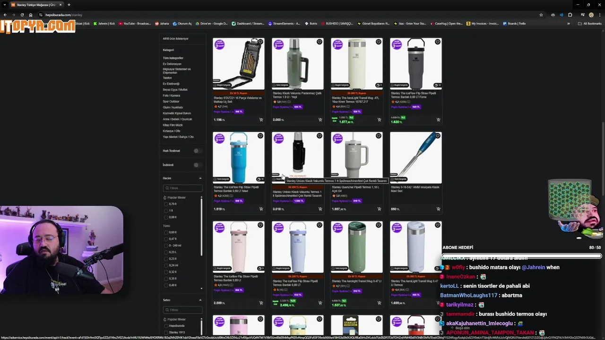Add the 1.196 TL drill bit set to cart

(261, 120)
